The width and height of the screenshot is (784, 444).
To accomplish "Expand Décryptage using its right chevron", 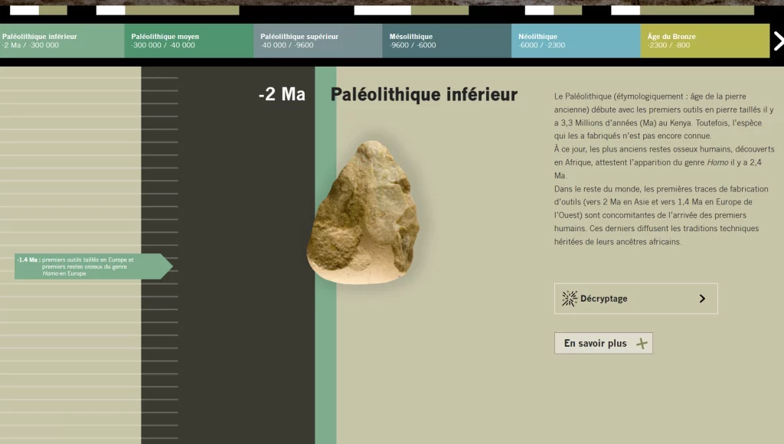I will [702, 299].
